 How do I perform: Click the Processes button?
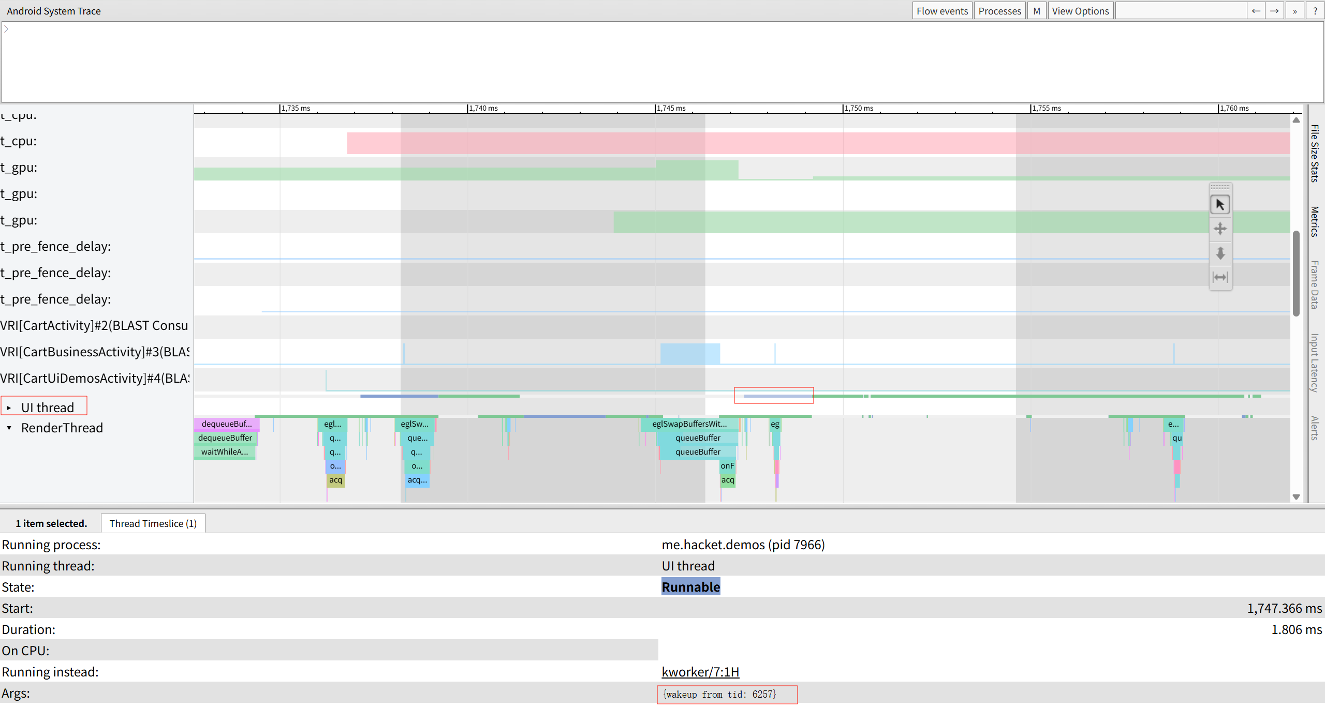point(999,11)
